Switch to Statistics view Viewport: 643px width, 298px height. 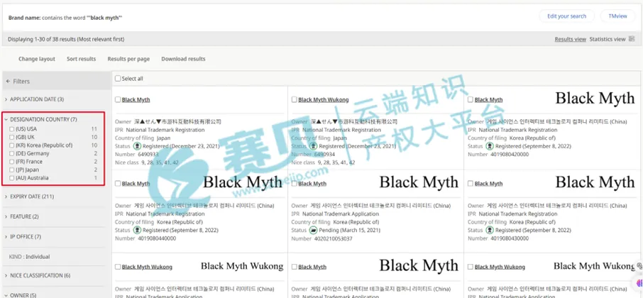pyautogui.click(x=608, y=39)
